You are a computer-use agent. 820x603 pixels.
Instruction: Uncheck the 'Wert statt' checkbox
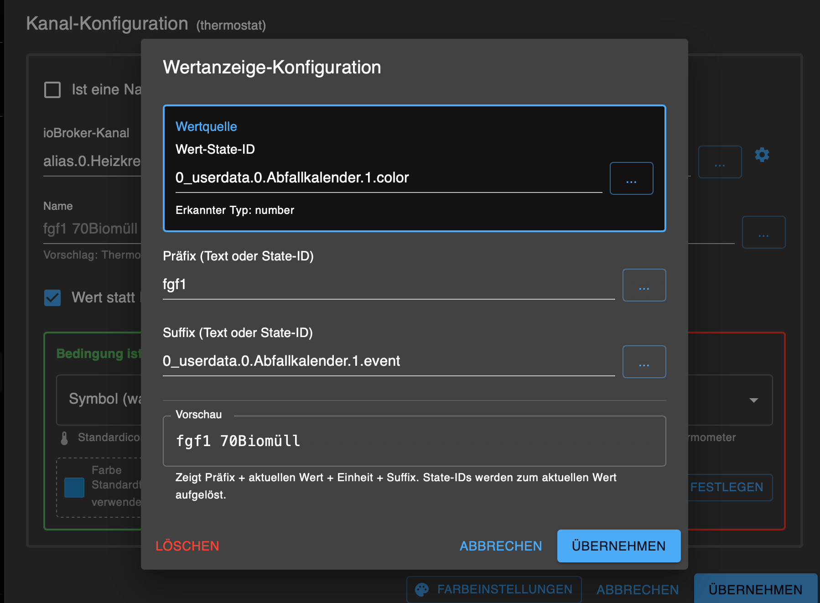[52, 298]
